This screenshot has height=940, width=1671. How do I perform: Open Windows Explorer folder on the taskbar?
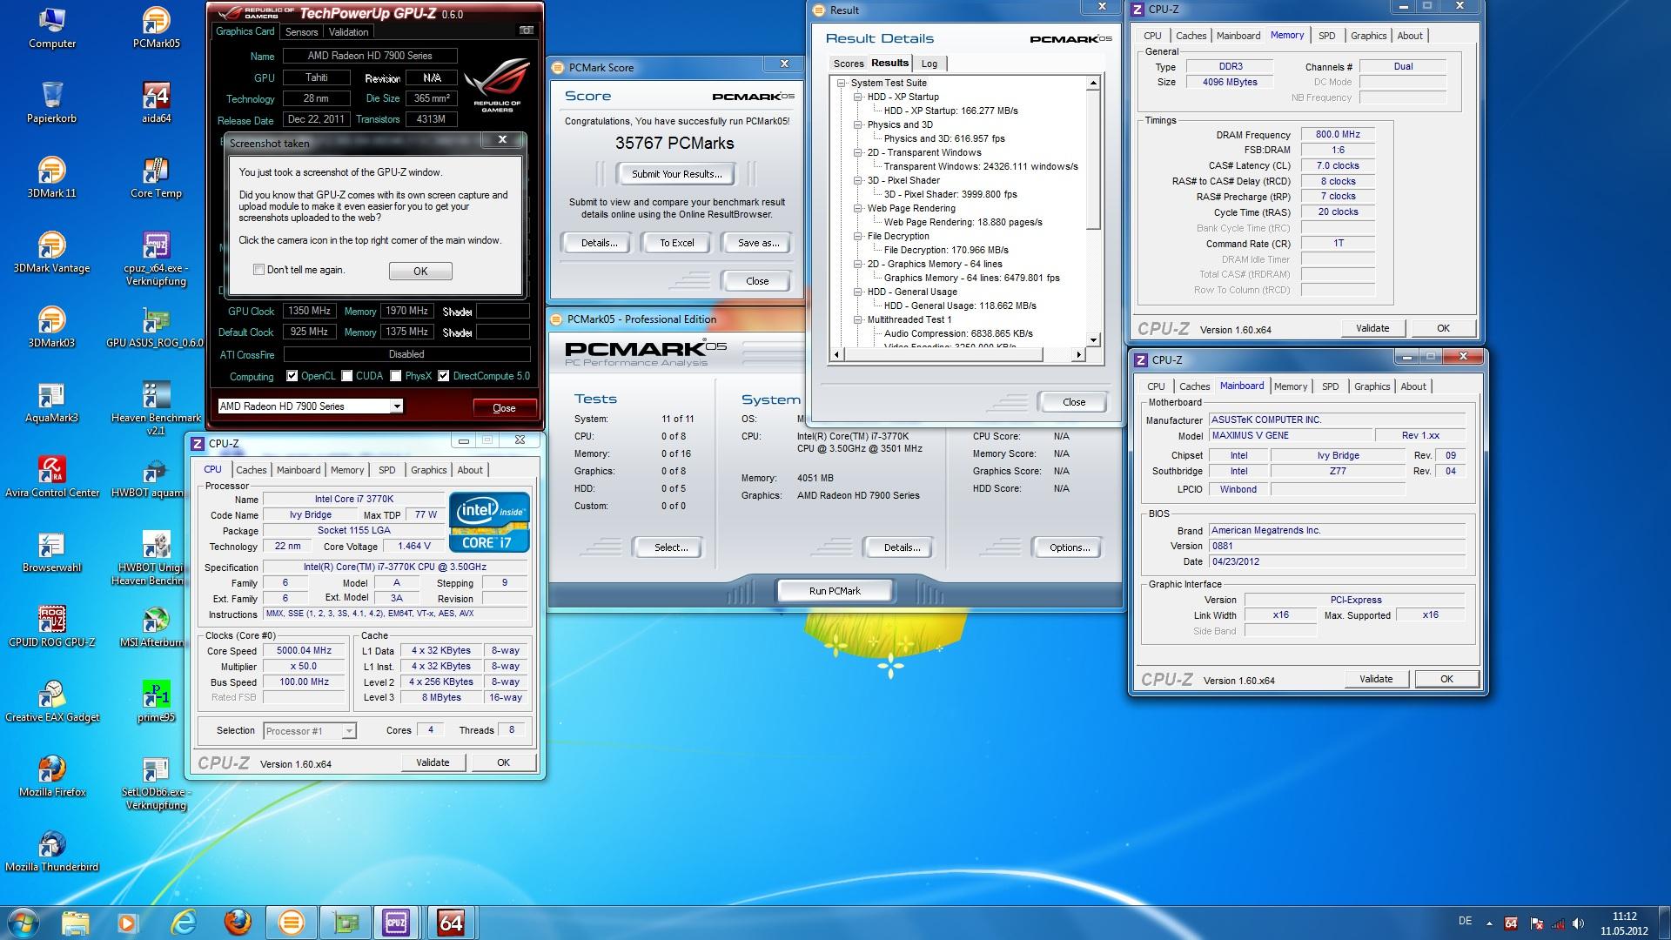coord(76,922)
